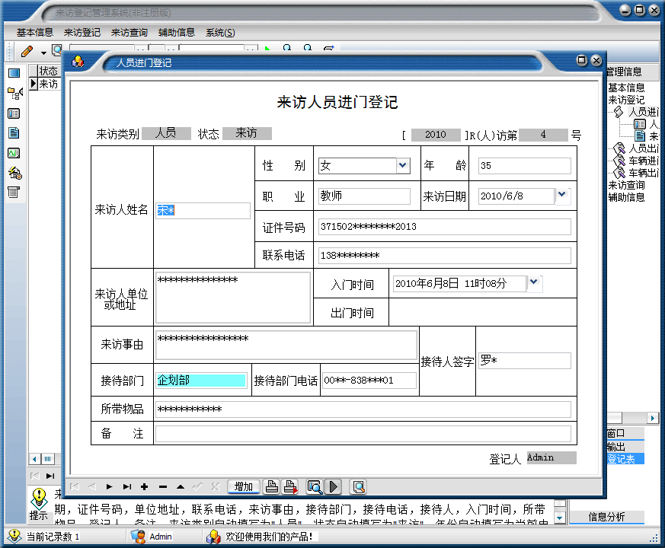This screenshot has height=548, width=665.
Task: Click the 信息分析 button
Action: 606,517
